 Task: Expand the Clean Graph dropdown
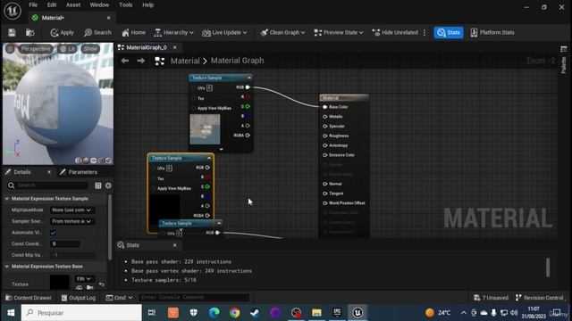click(282, 32)
